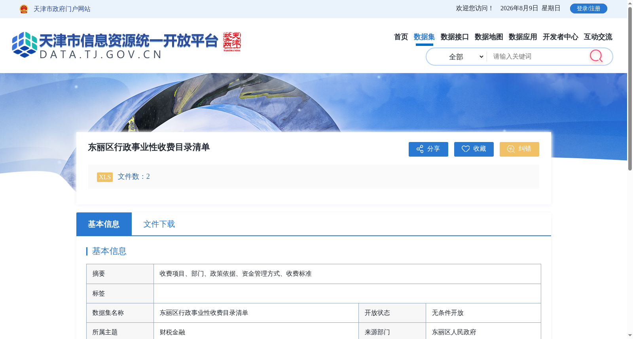Click the 分享 share button
The height and width of the screenshot is (339, 633).
pyautogui.click(x=428, y=149)
